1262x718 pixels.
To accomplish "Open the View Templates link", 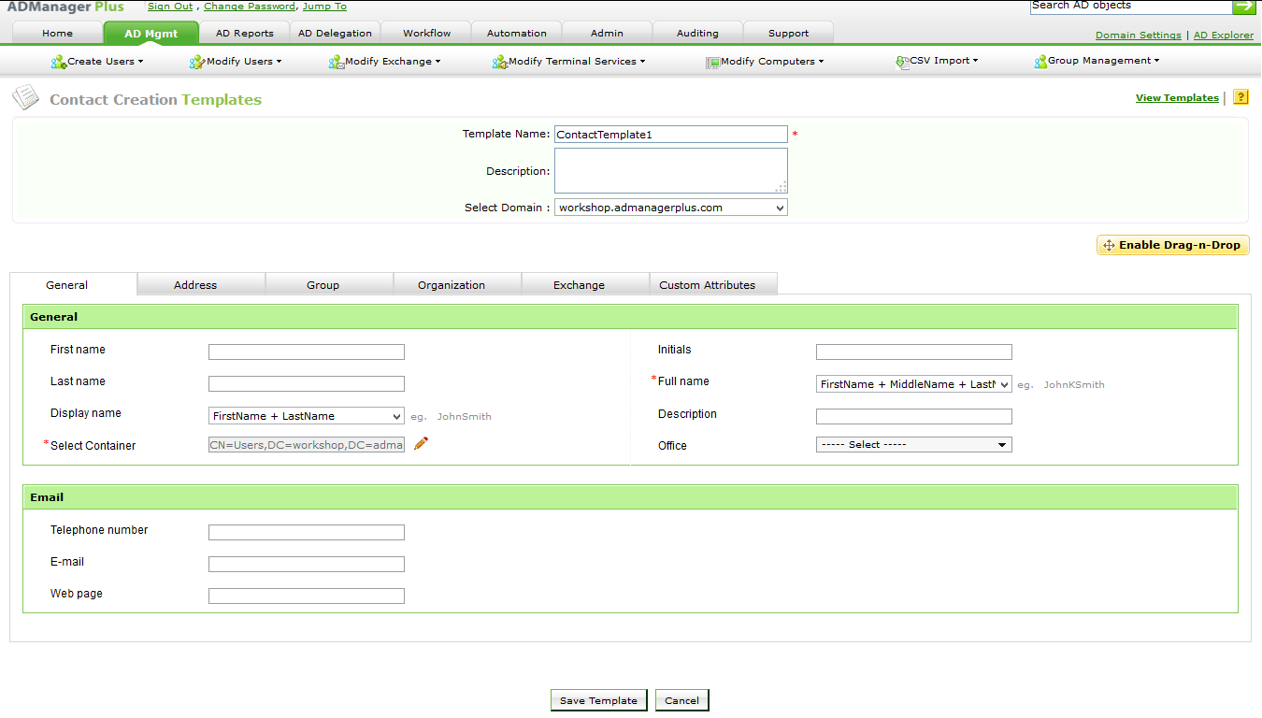I will [x=1177, y=97].
